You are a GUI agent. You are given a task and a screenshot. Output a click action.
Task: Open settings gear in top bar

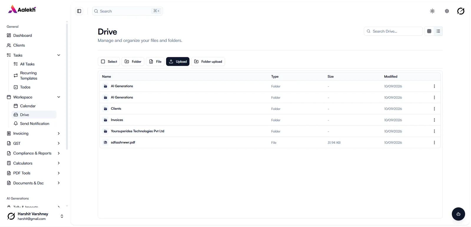point(447,11)
